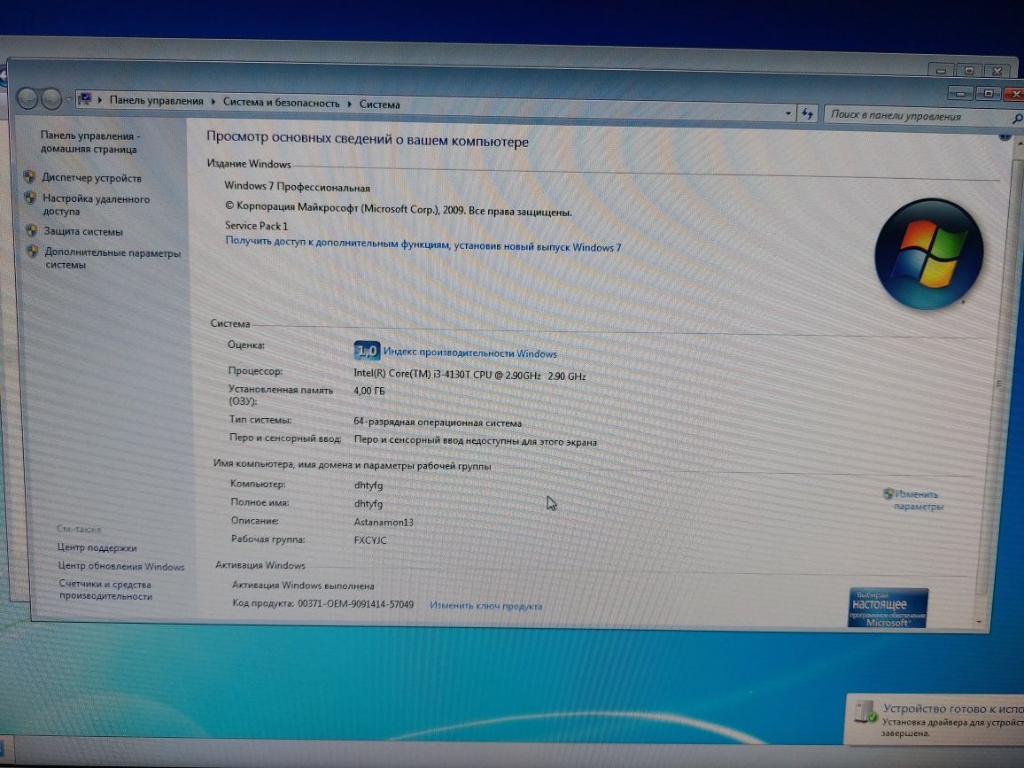Click the 1,0 performance score badge
The height and width of the screenshot is (768, 1024).
tap(367, 351)
